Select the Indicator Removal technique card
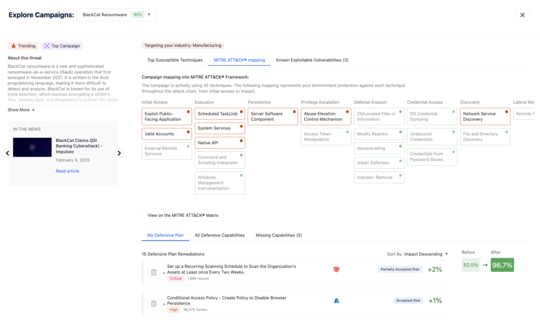Viewport: 540px width, 320px height. click(379, 177)
